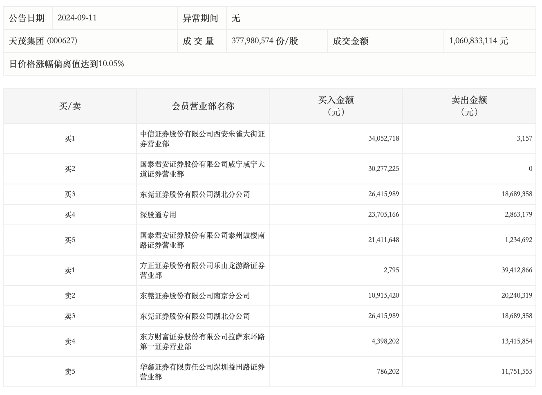Click the announcement date 2024-09-11
This screenshot has width=542, height=395.
point(77,18)
